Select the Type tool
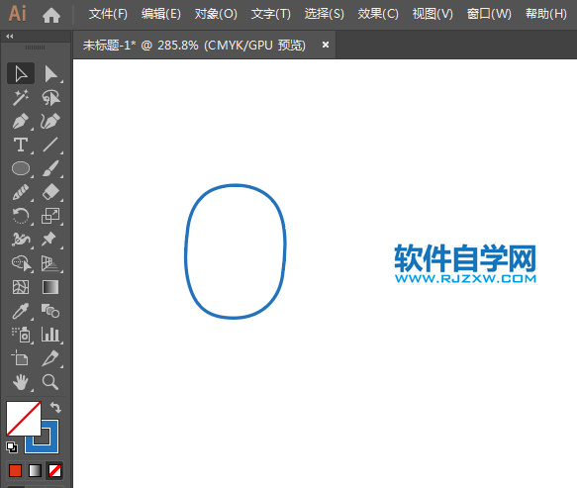Viewport: 577px width, 488px height. tap(21, 145)
